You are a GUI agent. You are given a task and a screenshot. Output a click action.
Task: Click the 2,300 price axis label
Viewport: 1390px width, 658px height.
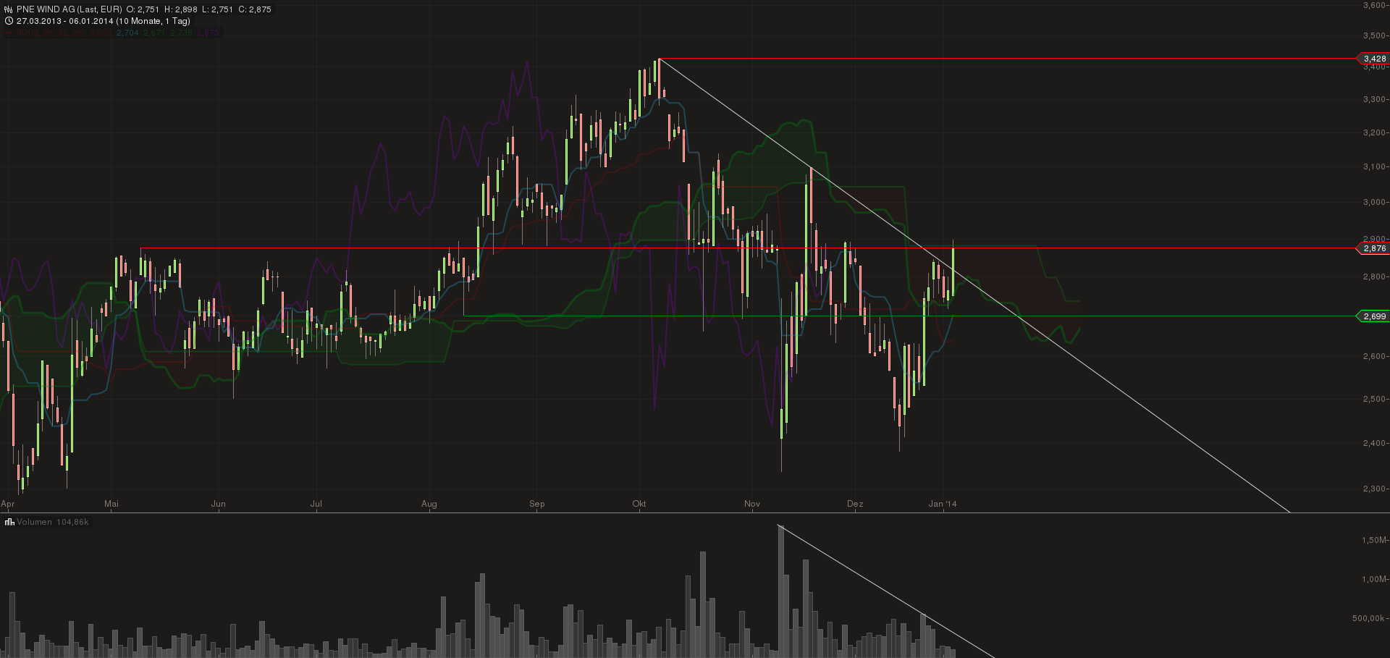(x=1374, y=489)
